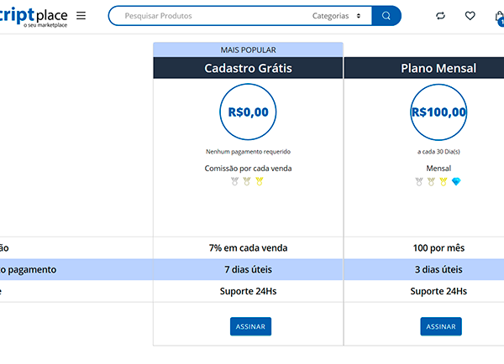Click the gold medal under Cadastro Grátis
Screen dimensions: 504x364
coord(260,181)
